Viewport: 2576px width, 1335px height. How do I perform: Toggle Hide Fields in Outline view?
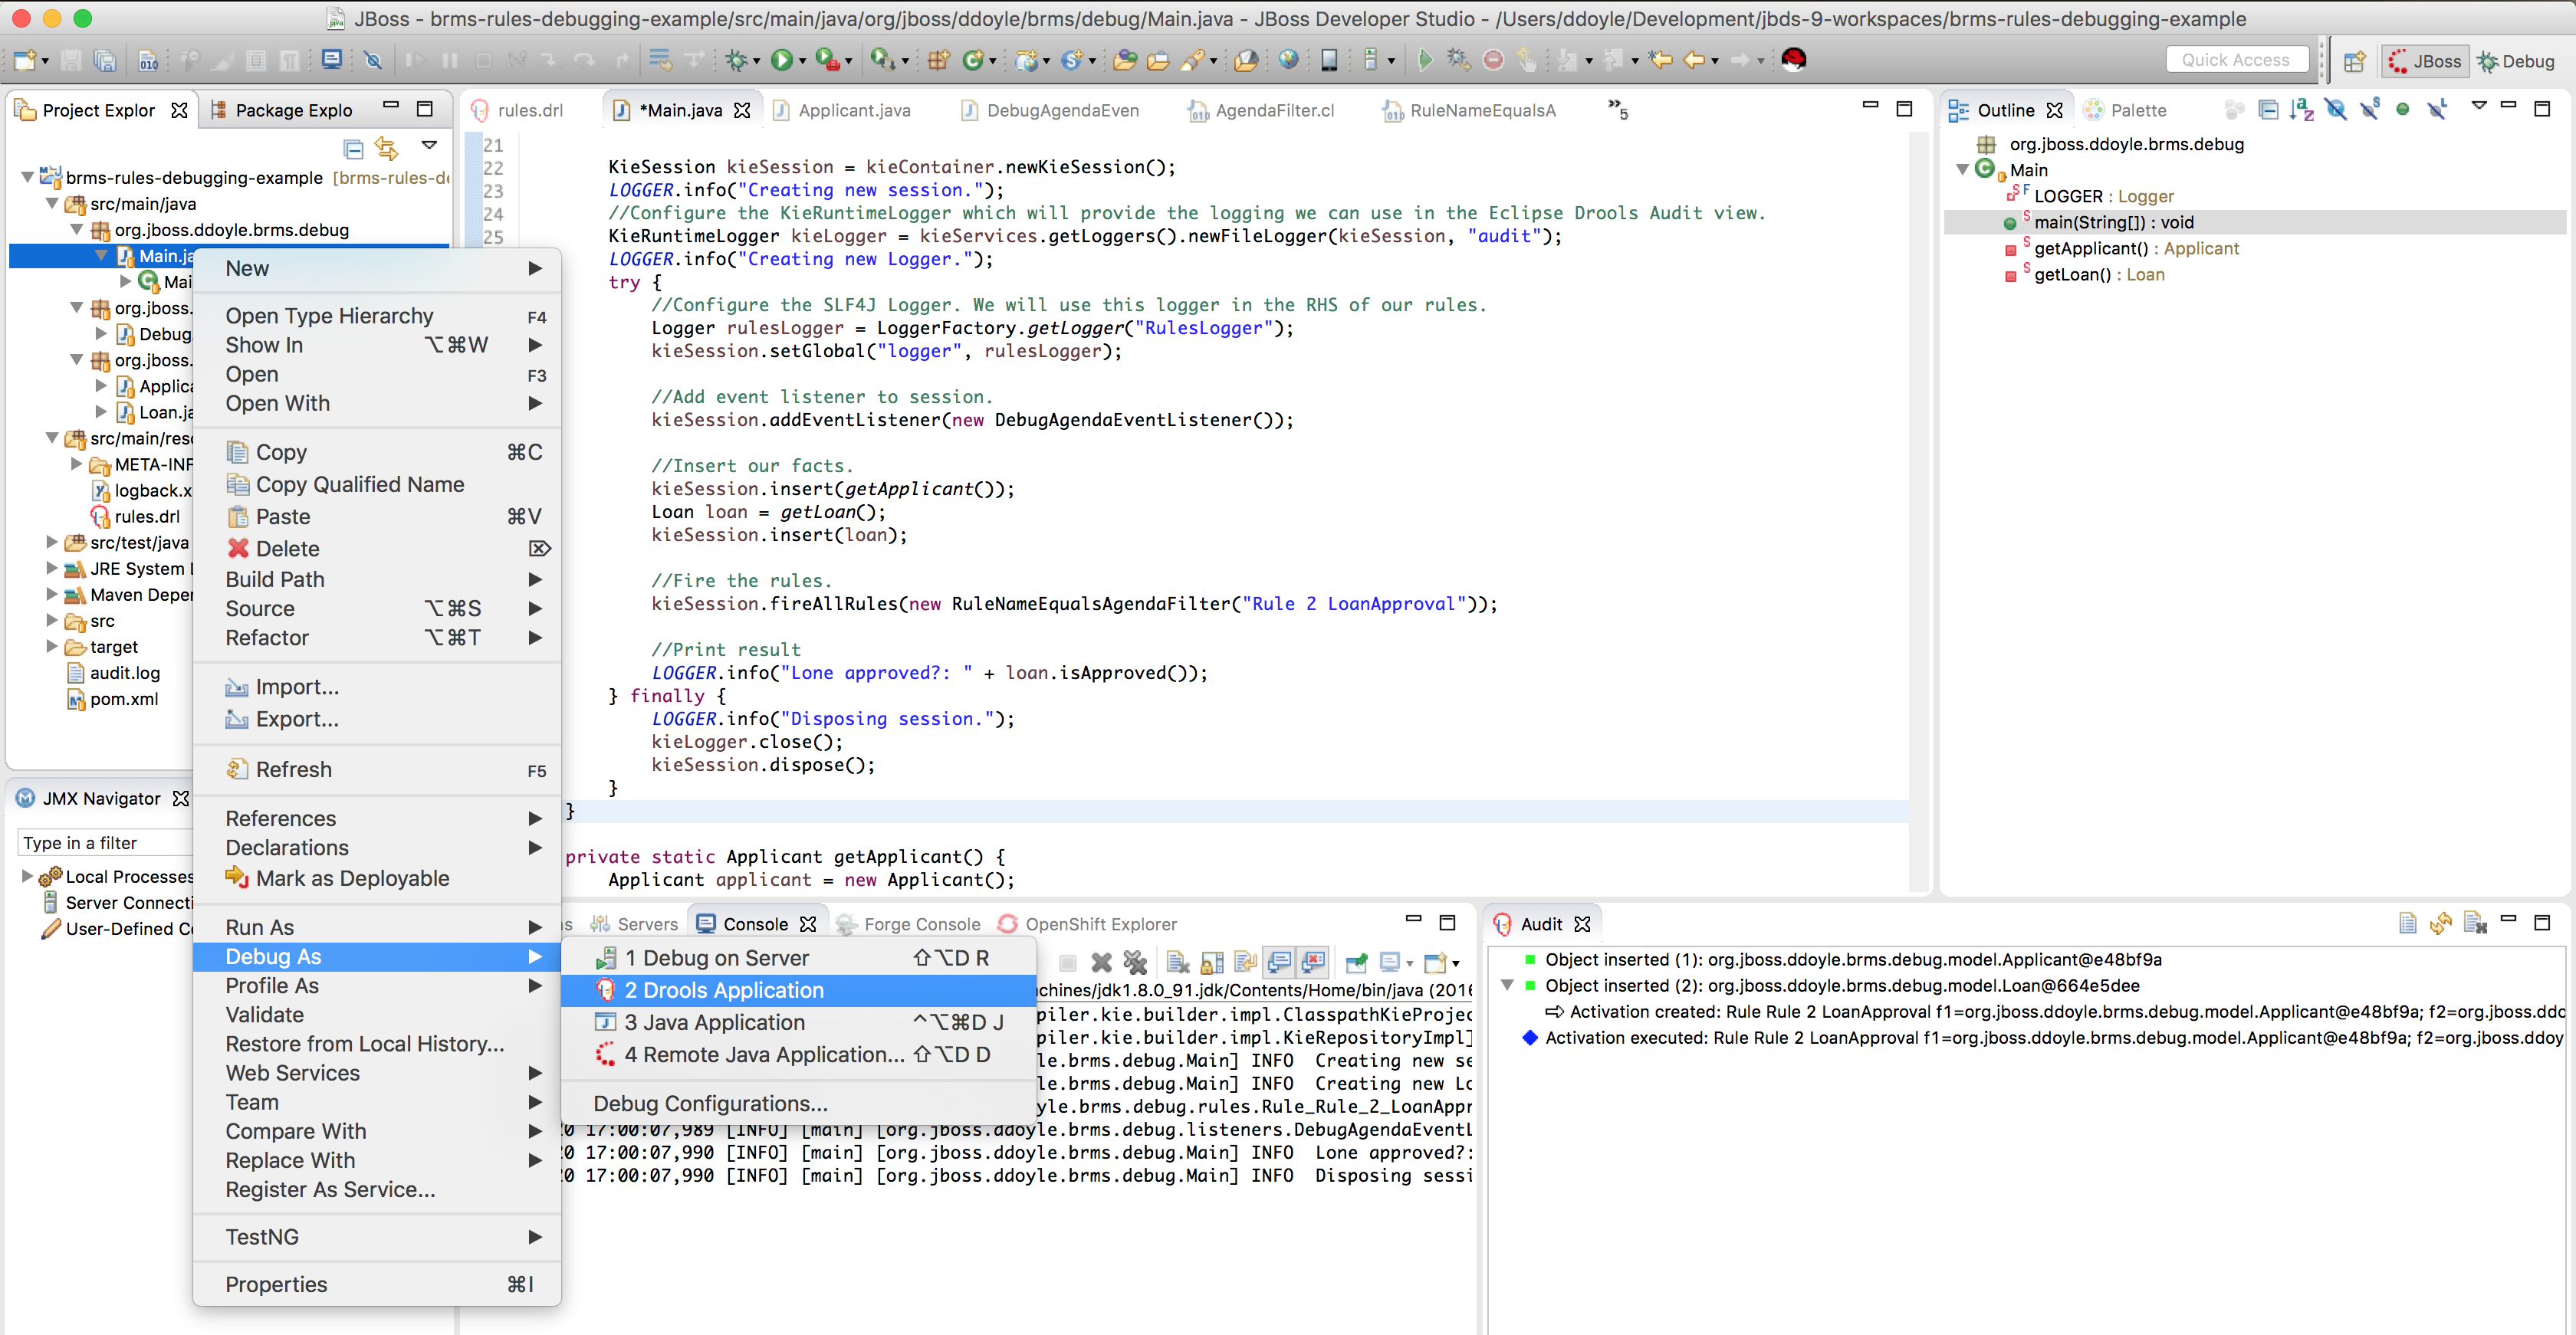2335,110
